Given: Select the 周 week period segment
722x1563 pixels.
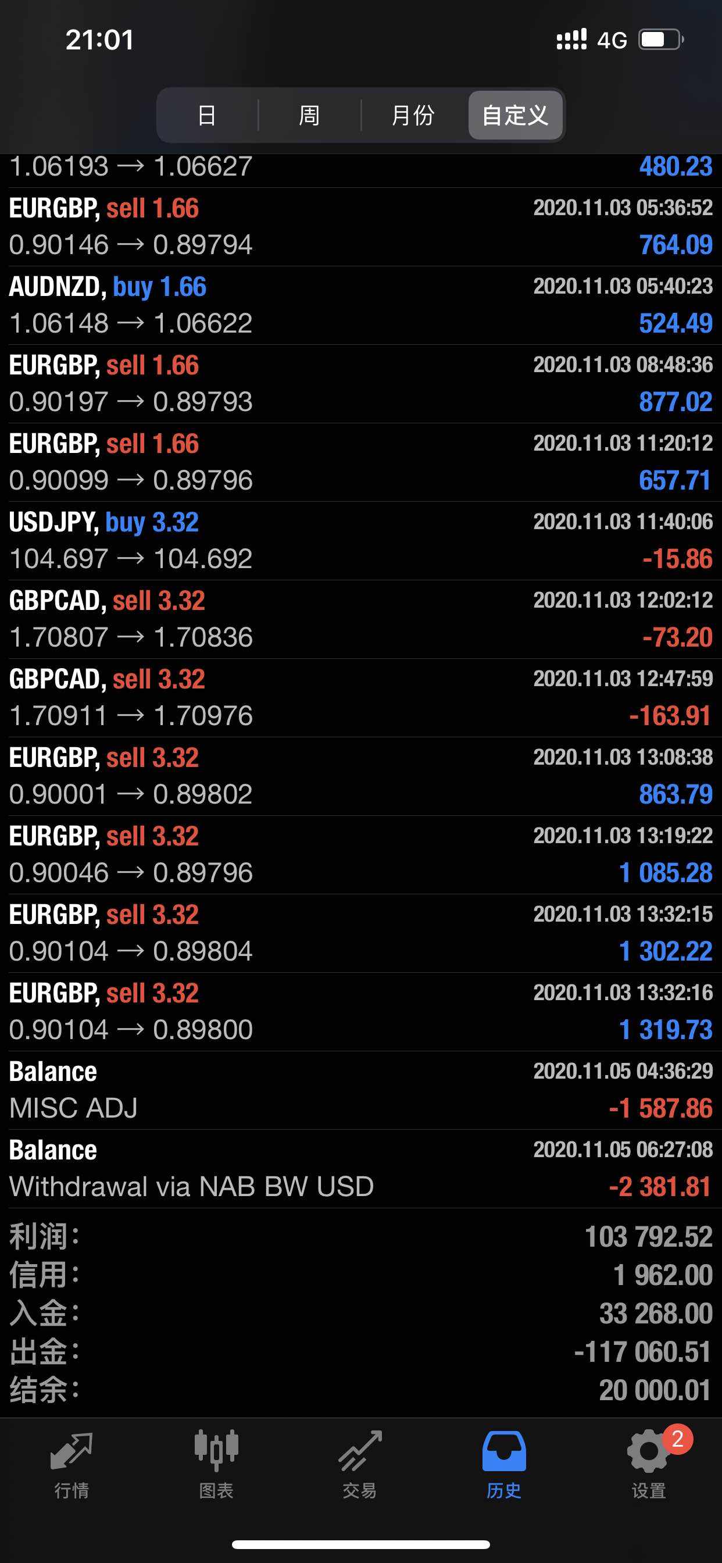Looking at the screenshot, I should tap(309, 115).
